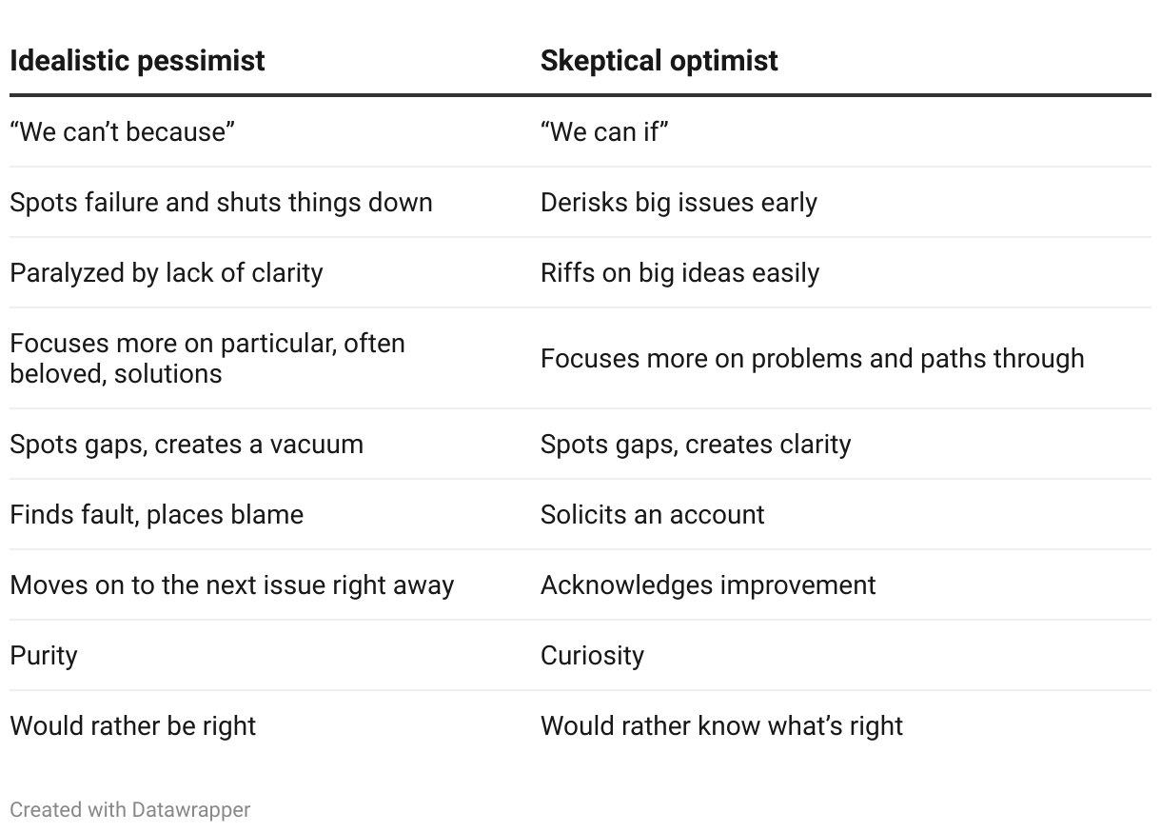This screenshot has width=1161, height=832.
Task: Select "Spots gaps, creates a vacuum" cell
Action: point(187,444)
